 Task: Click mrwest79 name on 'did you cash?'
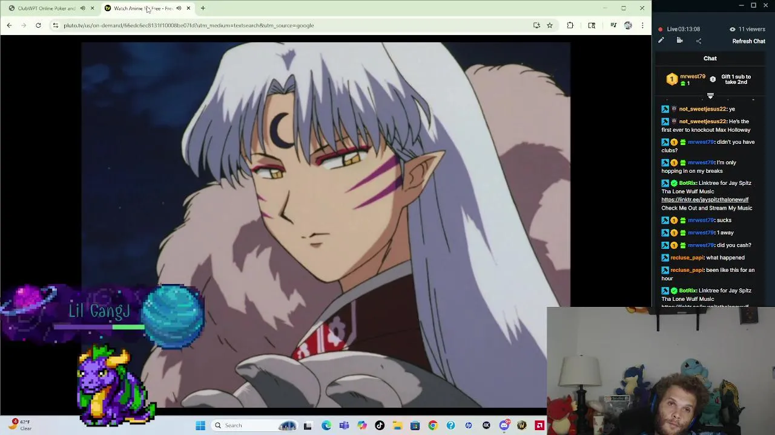click(701, 245)
